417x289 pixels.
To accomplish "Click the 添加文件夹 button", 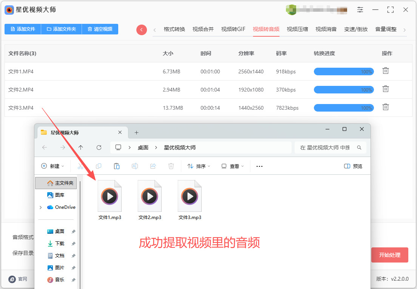I will [x=62, y=29].
